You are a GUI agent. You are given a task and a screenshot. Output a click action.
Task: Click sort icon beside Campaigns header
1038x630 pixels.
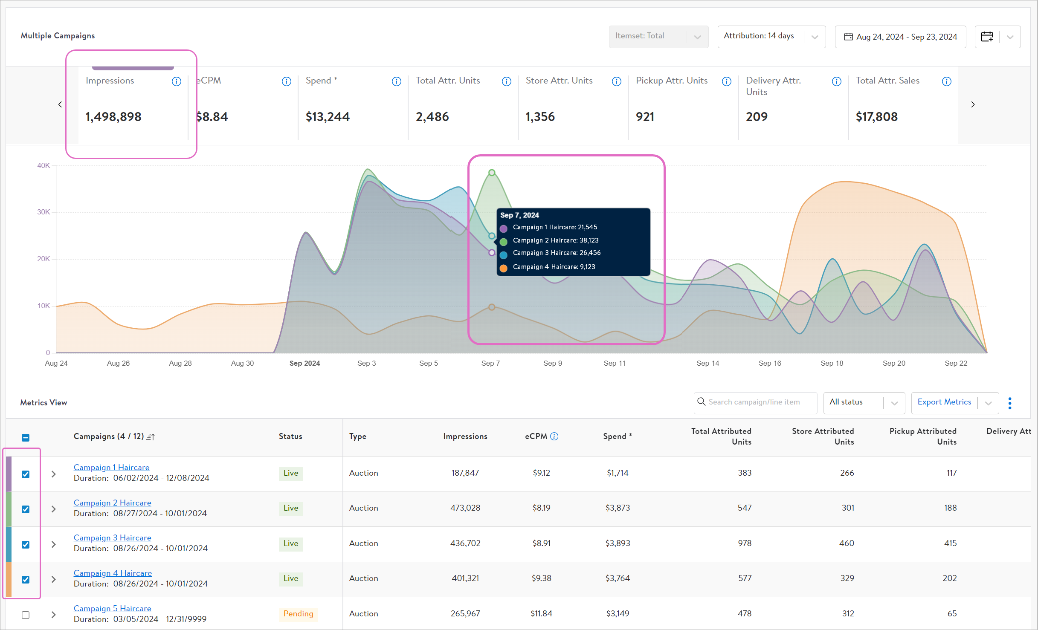pyautogui.click(x=151, y=436)
